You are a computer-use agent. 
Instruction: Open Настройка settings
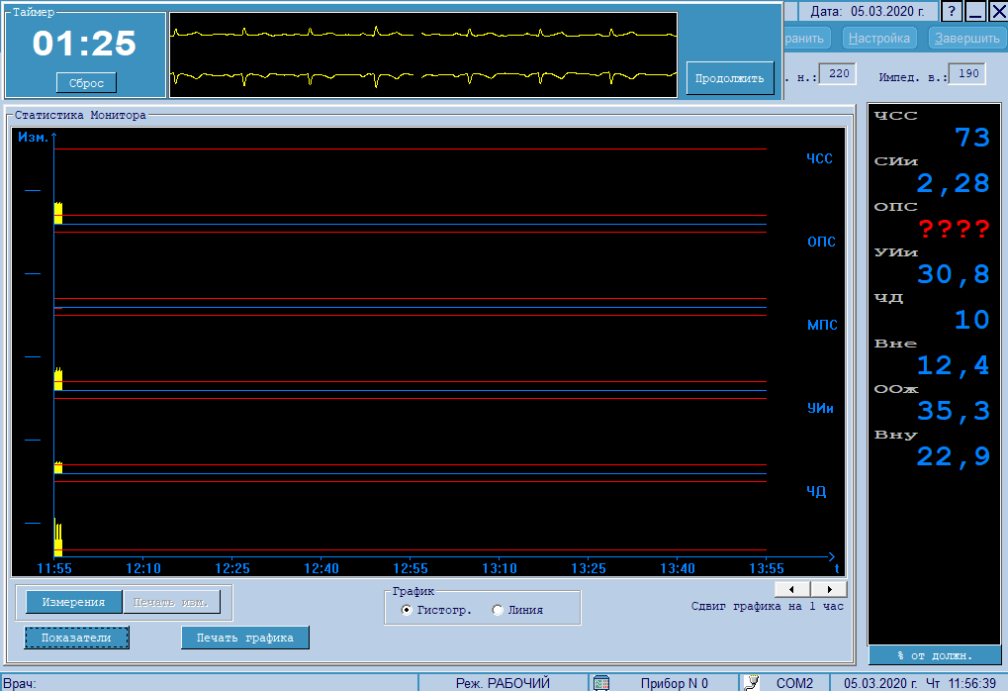(x=878, y=38)
